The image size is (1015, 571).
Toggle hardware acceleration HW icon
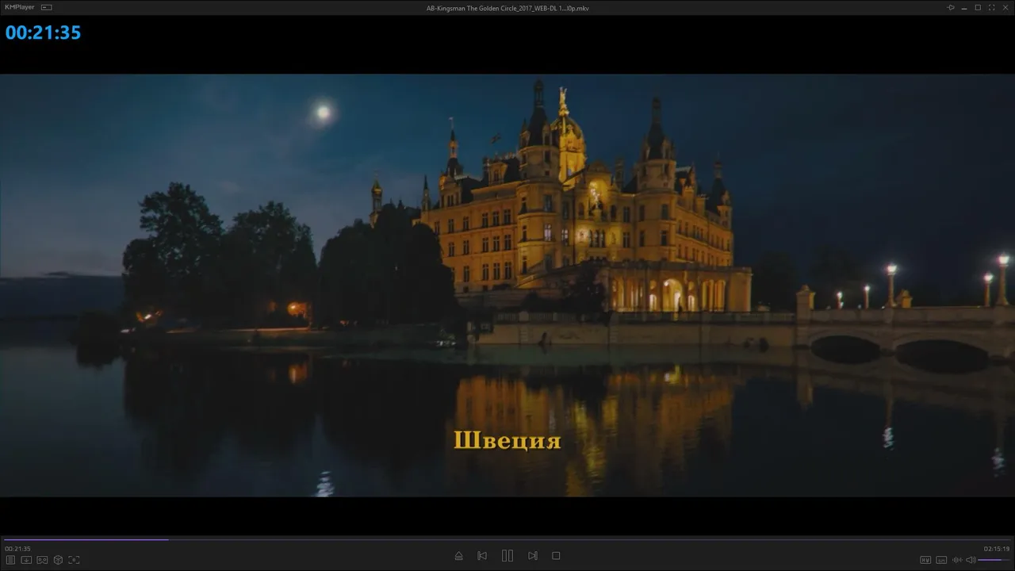(925, 560)
